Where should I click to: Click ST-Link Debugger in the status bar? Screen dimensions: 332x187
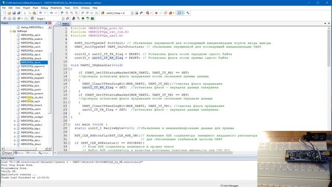(x=229, y=185)
